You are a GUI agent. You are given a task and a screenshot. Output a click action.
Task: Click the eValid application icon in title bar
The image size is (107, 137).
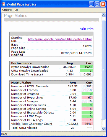point(4,4)
